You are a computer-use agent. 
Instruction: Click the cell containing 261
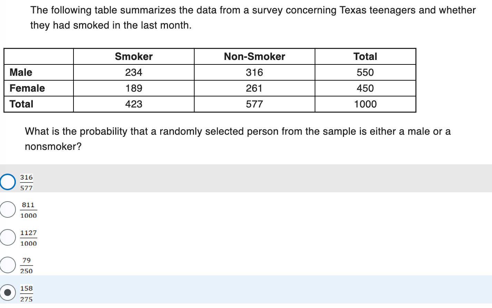point(254,88)
